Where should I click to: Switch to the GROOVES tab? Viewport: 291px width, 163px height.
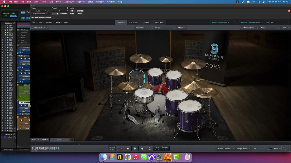[x=134, y=22]
